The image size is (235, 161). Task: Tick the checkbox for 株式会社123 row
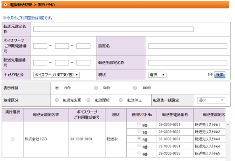click(x=13, y=139)
